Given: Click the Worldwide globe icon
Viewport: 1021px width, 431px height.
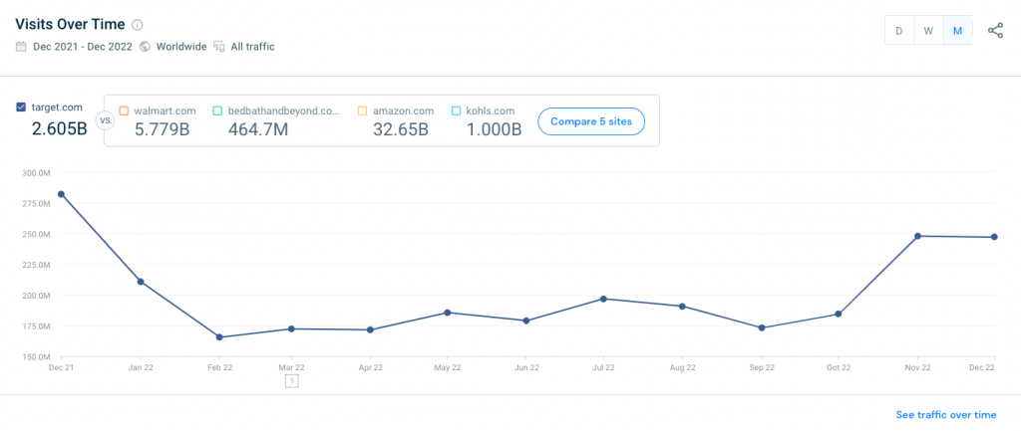Looking at the screenshot, I should point(146,47).
